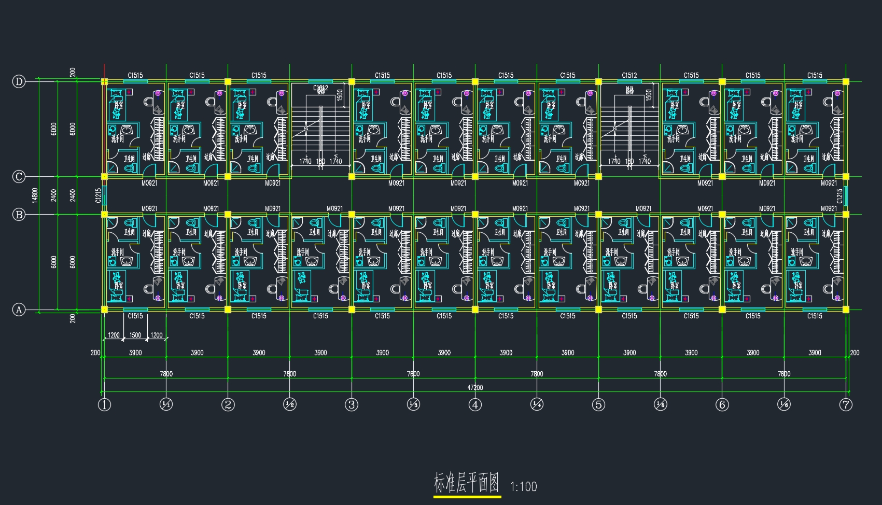The width and height of the screenshot is (882, 505).
Task: Select the left staircase symbol
Action: coord(320,128)
